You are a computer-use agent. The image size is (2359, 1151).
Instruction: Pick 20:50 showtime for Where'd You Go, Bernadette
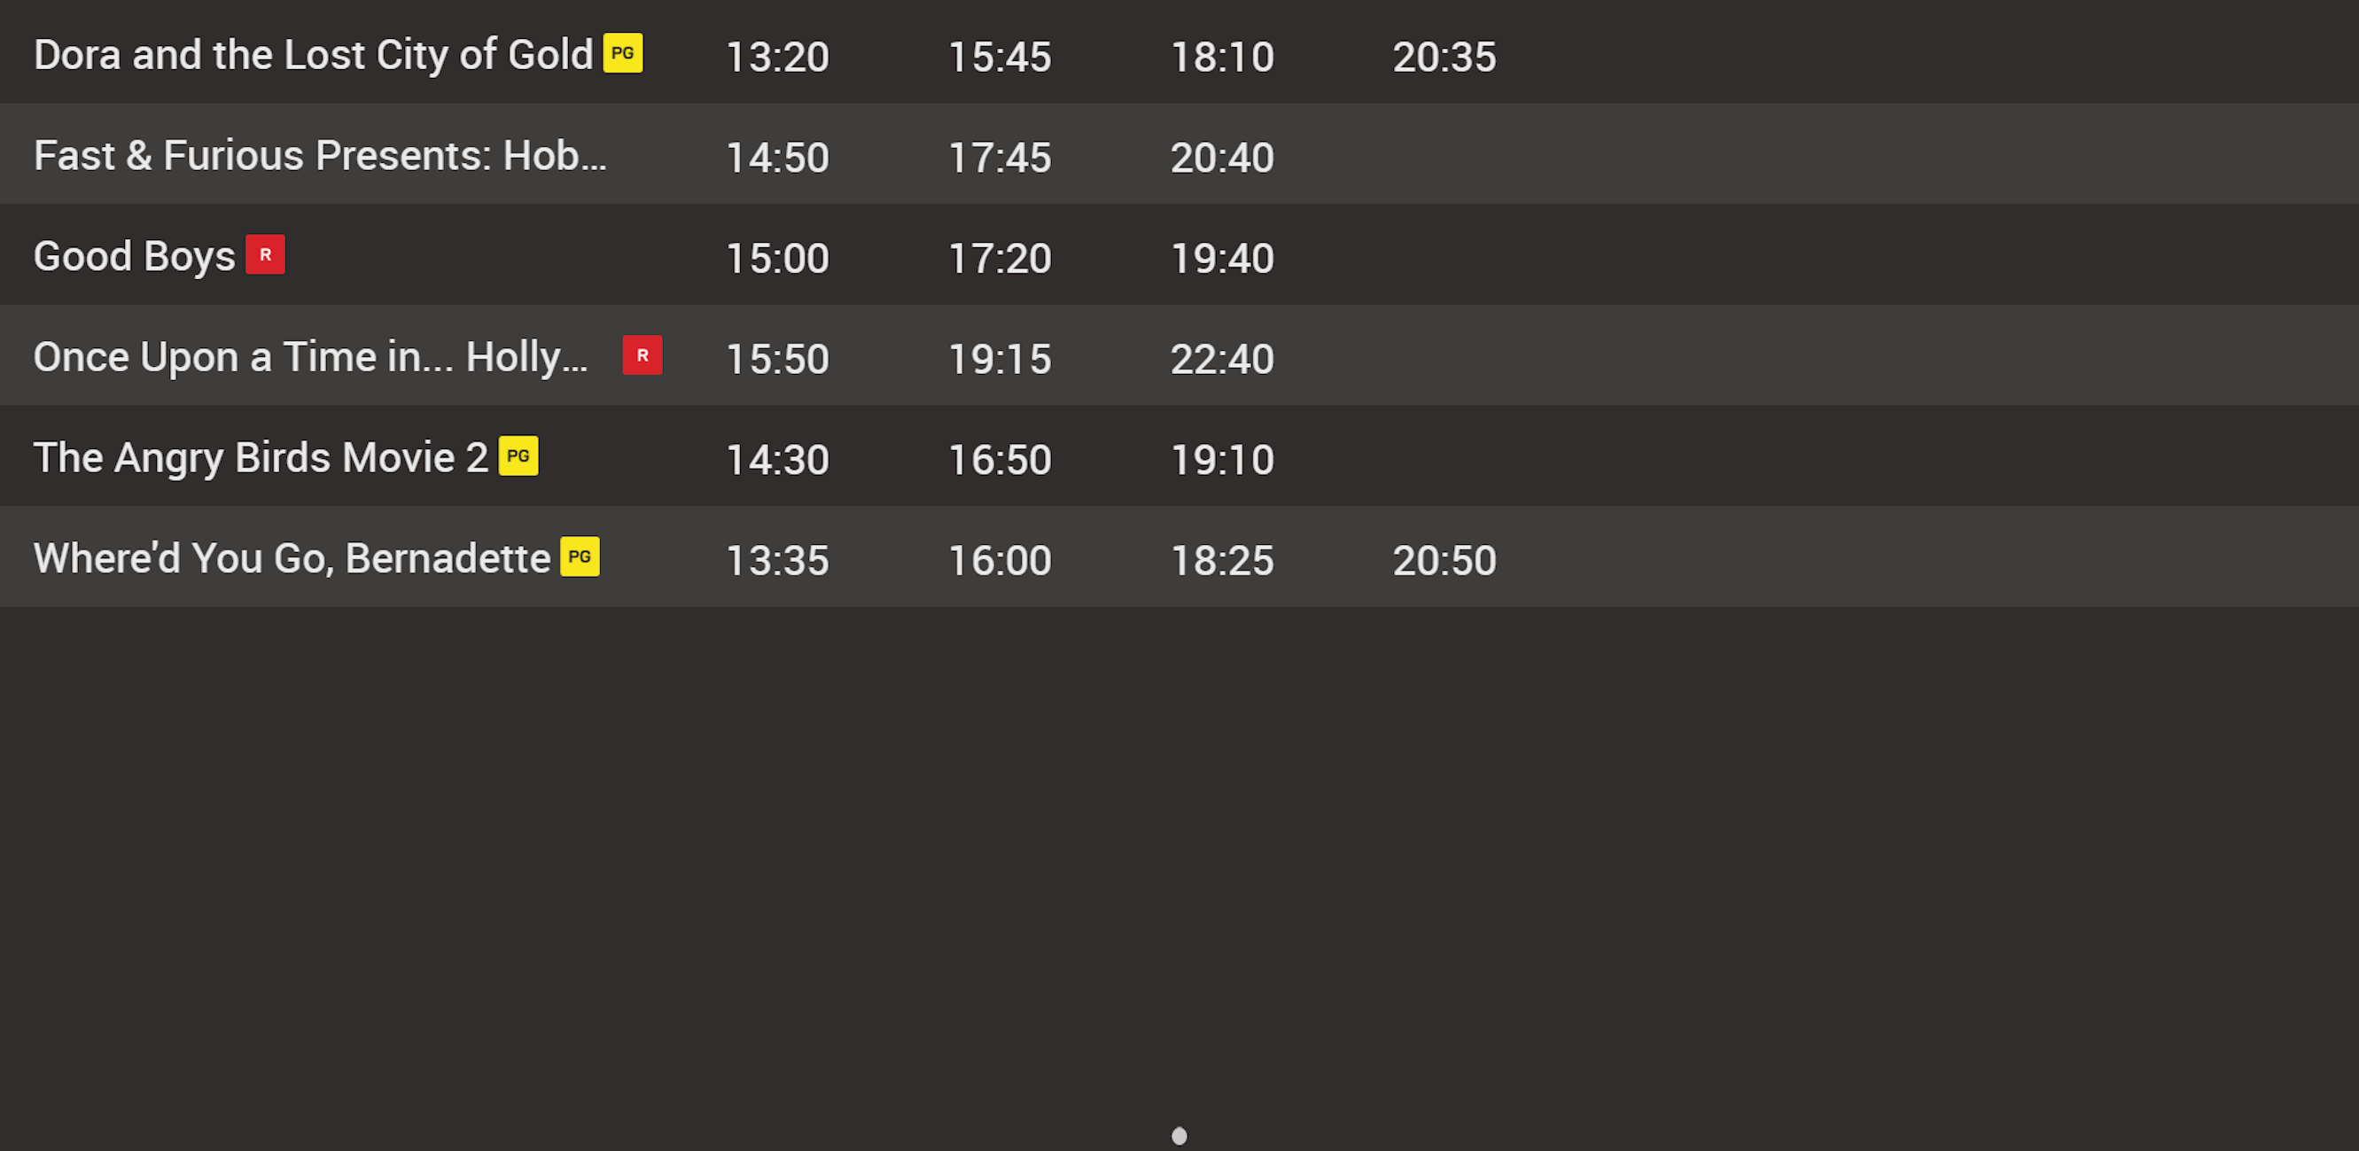1444,560
